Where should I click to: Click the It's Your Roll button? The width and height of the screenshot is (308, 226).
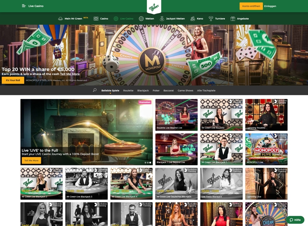(x=13, y=80)
